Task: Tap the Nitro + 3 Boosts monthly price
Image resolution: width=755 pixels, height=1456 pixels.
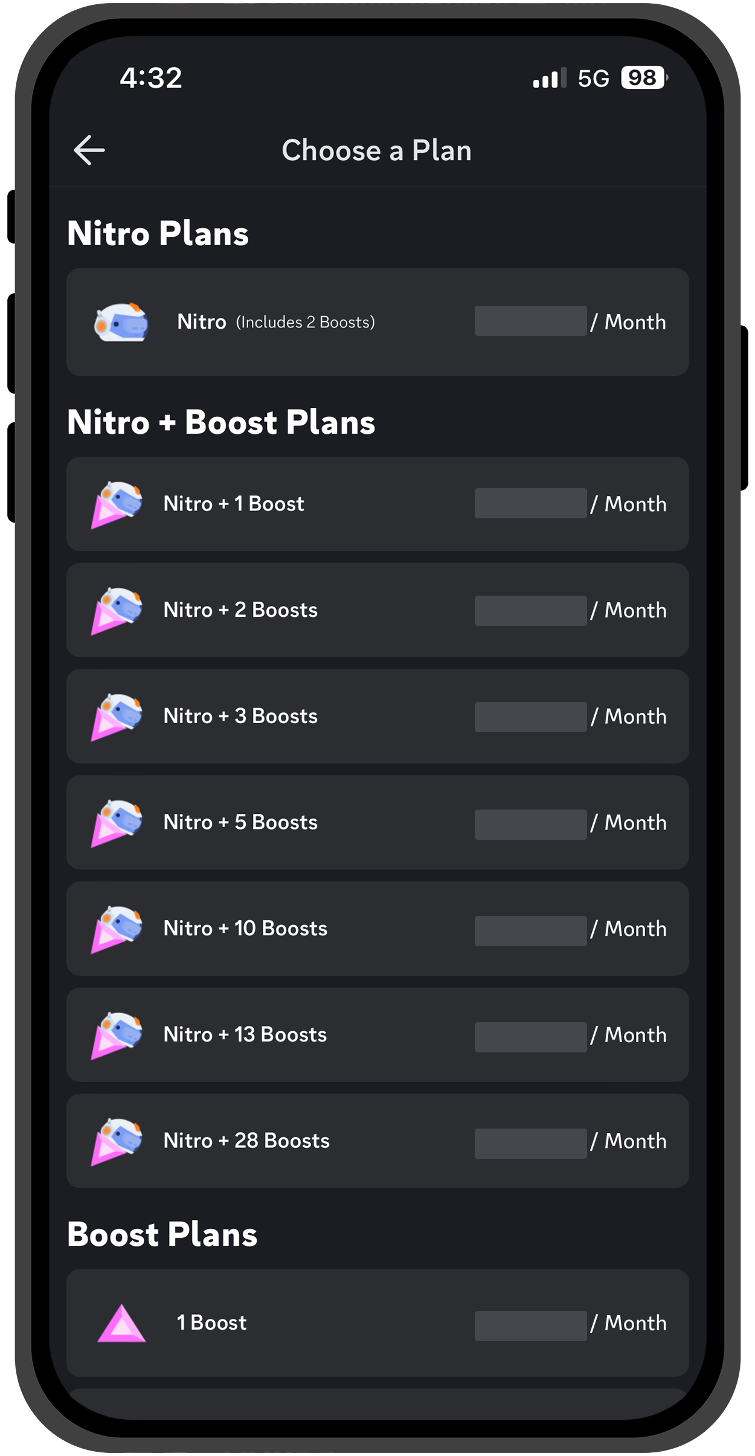Action: coord(570,717)
